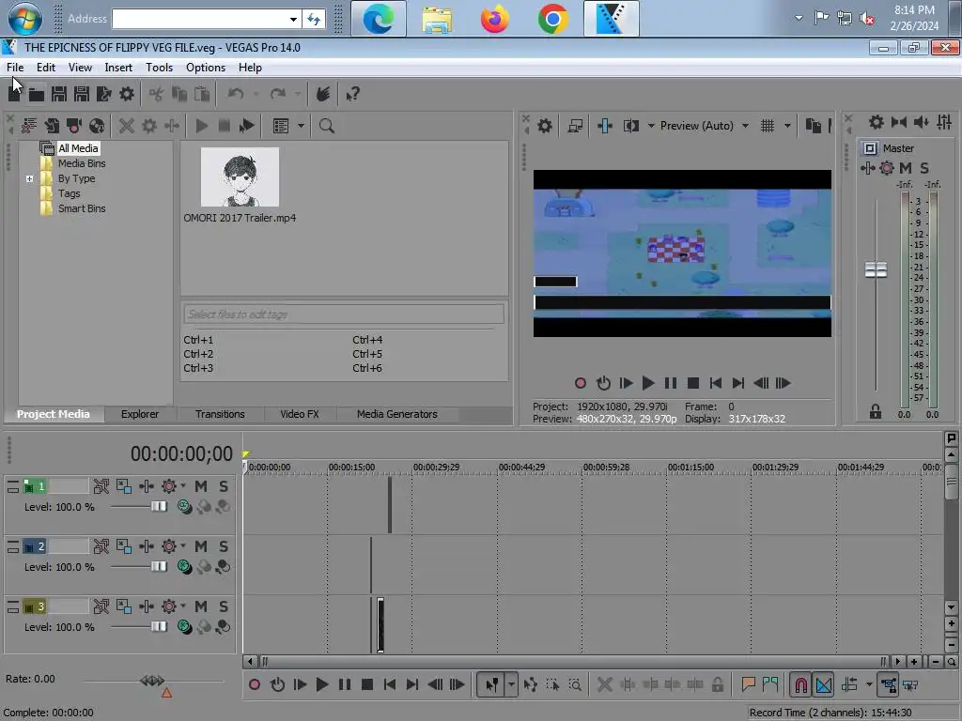Viewport: 962px width, 721px height.
Task: Click the Undo arrow icon
Action: 236,94
